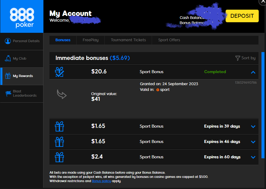Expand bonus expiring in 39 days
The image size is (266, 189).
253,127
